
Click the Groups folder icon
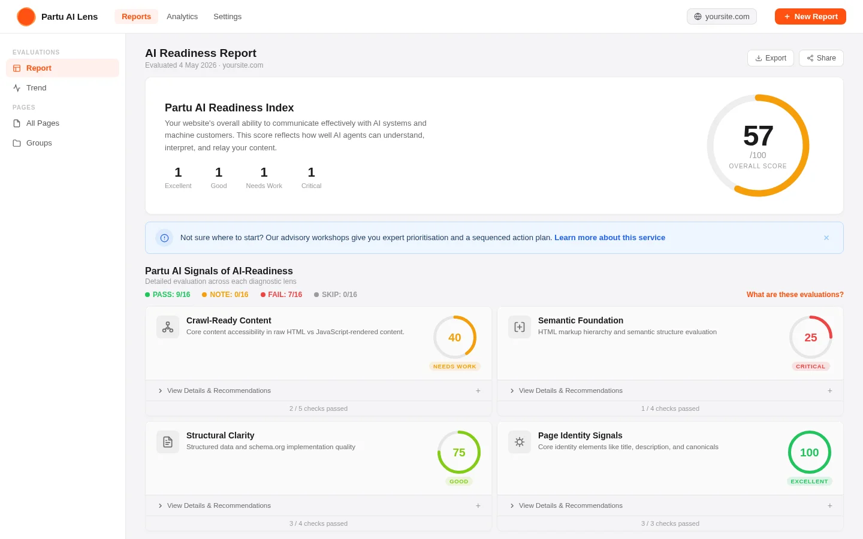coord(17,143)
